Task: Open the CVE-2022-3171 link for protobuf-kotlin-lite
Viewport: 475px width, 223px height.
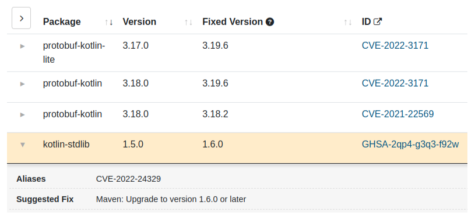Action: (x=395, y=45)
